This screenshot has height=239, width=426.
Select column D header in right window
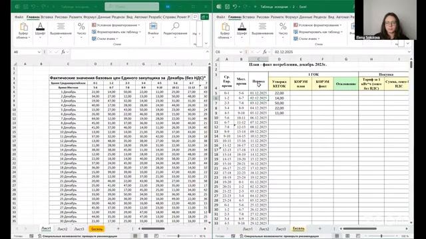pyautogui.click(x=279, y=59)
